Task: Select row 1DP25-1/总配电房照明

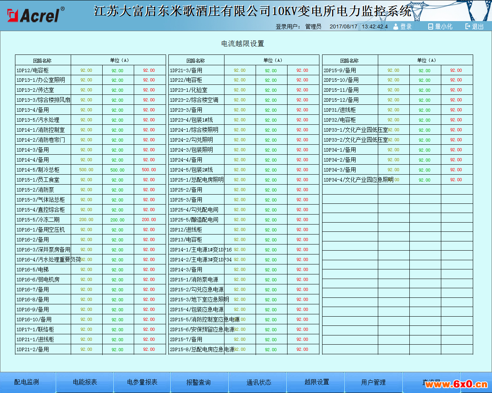Action: coord(244,180)
